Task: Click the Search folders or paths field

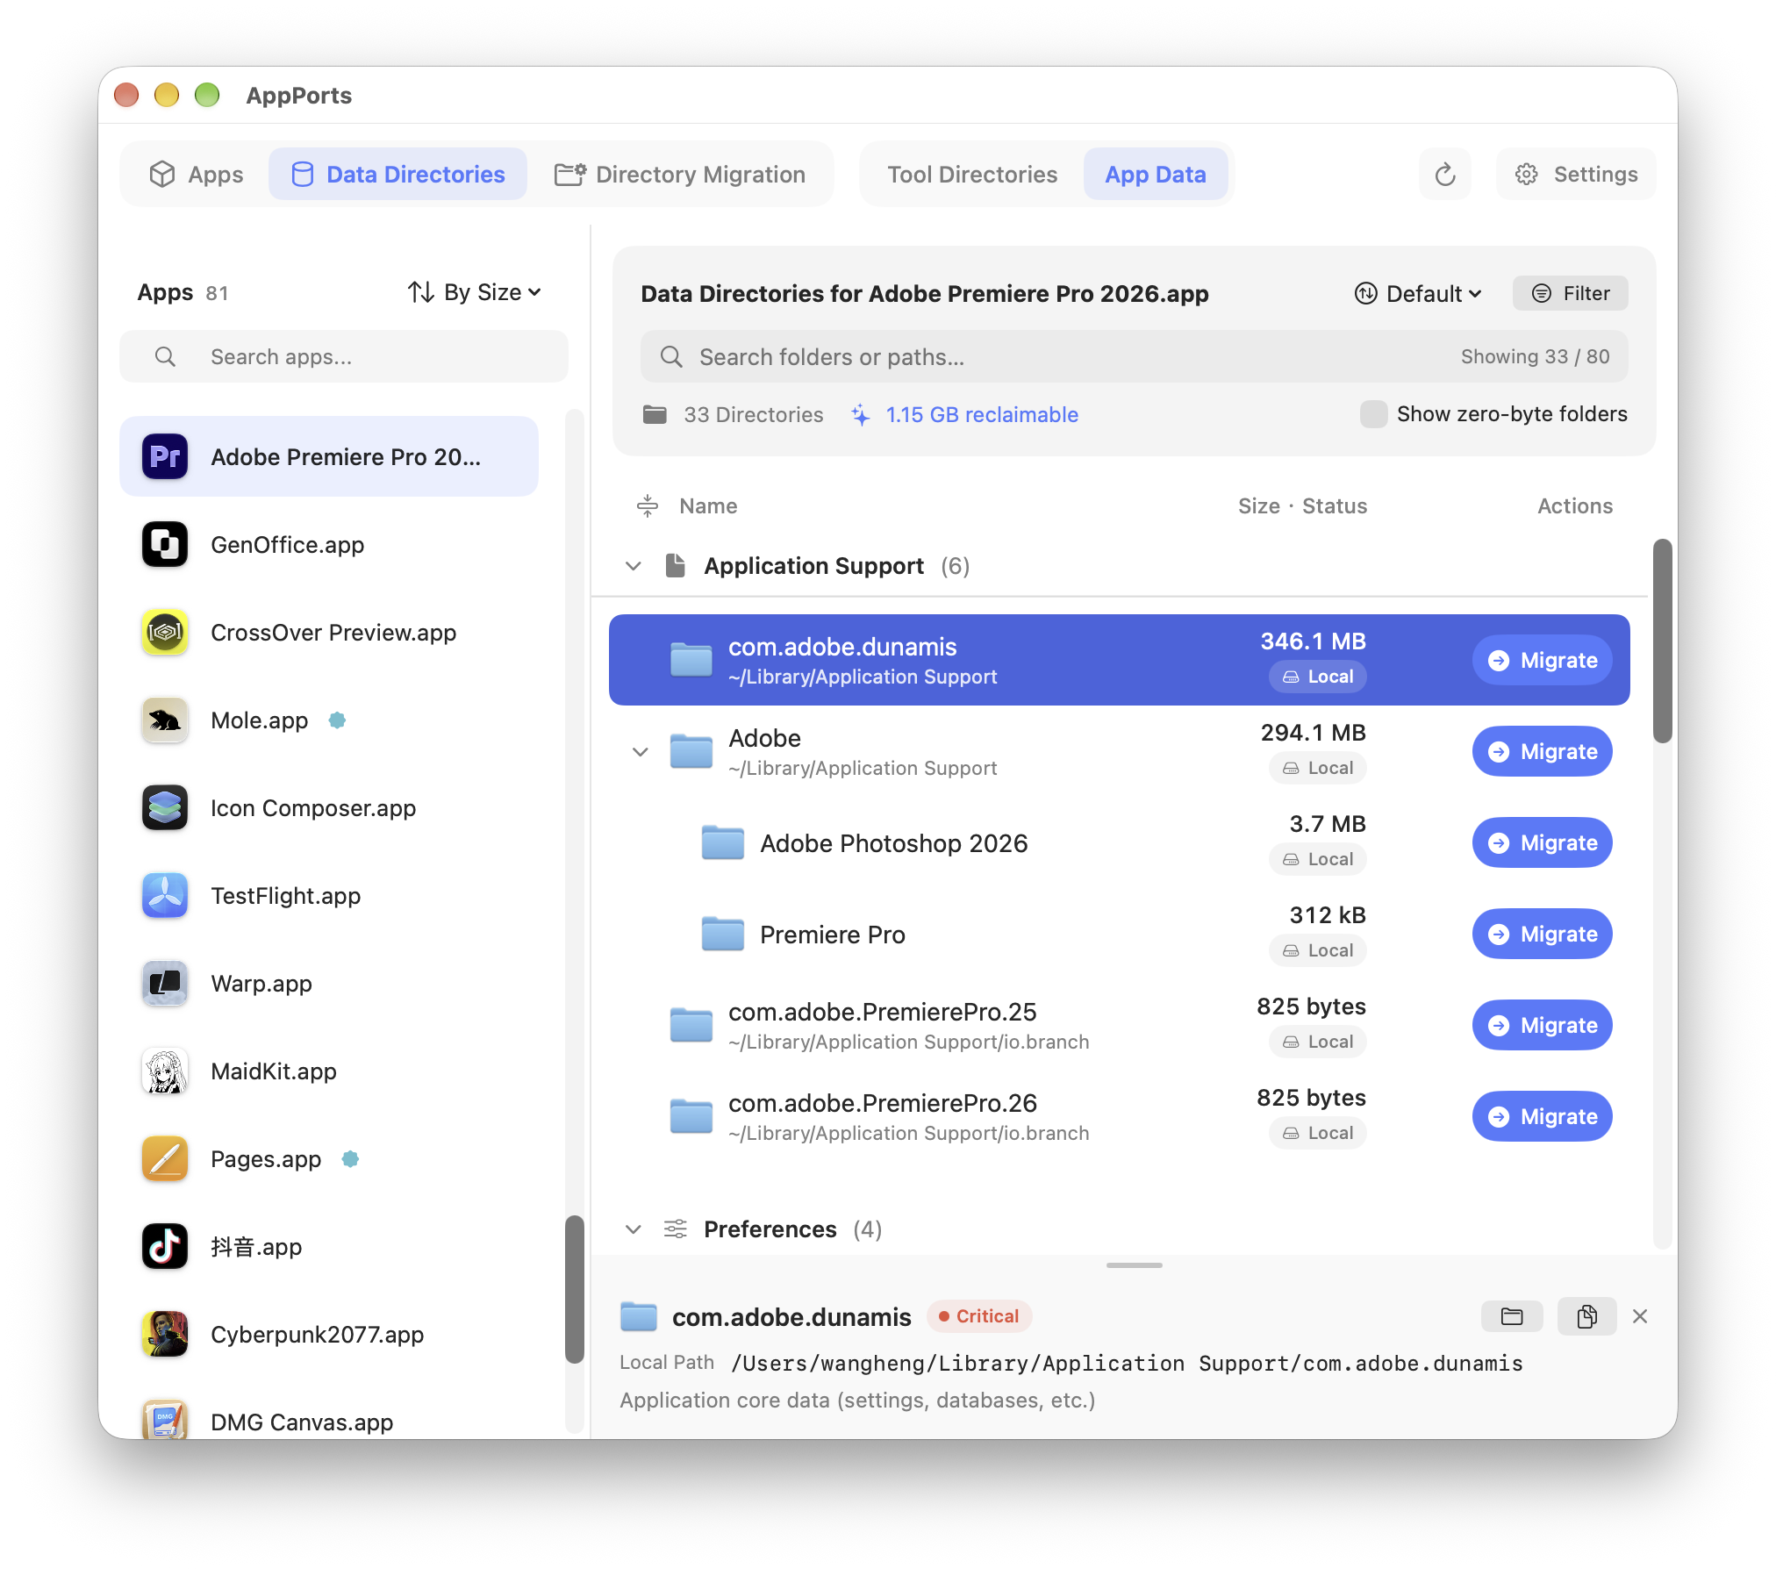Action: pos(1134,356)
